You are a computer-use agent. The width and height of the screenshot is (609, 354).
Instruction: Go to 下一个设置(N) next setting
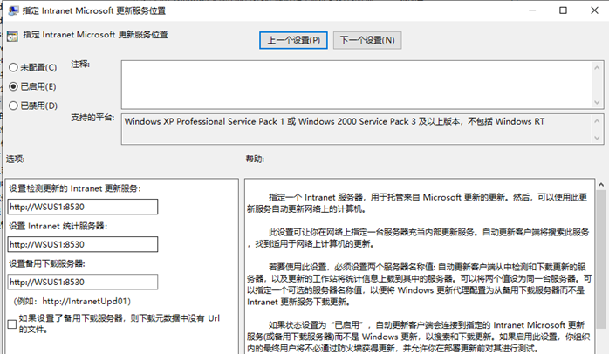pos(367,40)
